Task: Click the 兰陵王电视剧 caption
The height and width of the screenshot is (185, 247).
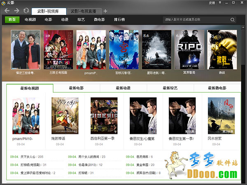Action: click(x=58, y=73)
